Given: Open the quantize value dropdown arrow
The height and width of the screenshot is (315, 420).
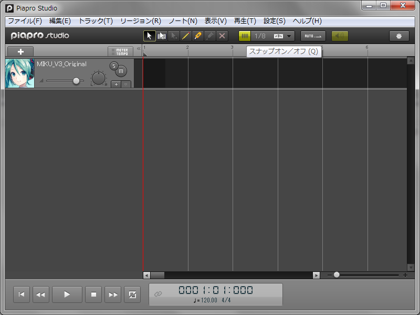Looking at the screenshot, I should pyautogui.click(x=289, y=36).
